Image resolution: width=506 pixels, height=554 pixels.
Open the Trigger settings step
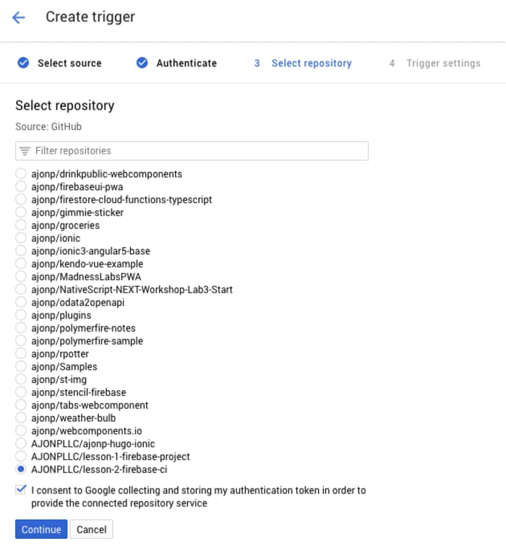click(x=442, y=63)
